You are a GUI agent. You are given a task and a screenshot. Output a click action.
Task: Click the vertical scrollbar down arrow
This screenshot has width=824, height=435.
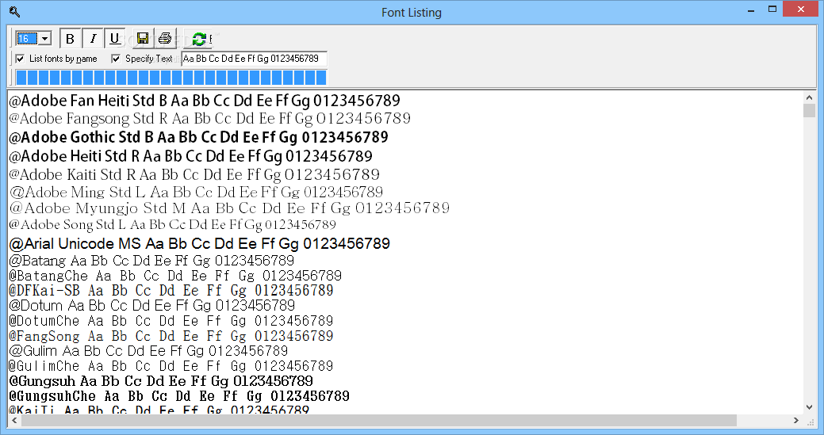809,407
